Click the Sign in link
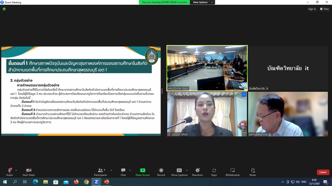 pos(312,9)
